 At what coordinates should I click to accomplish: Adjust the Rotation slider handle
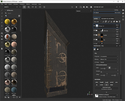[101, 72]
